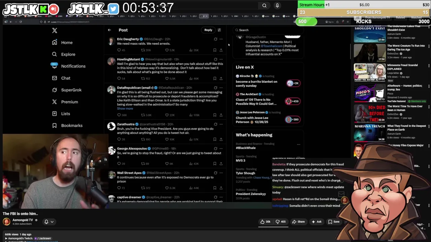The width and height of the screenshot is (431, 242).
Task: Open the Minnesota Fraud Scandal EXPLAINED thumbnail
Action: [x=370, y=72]
